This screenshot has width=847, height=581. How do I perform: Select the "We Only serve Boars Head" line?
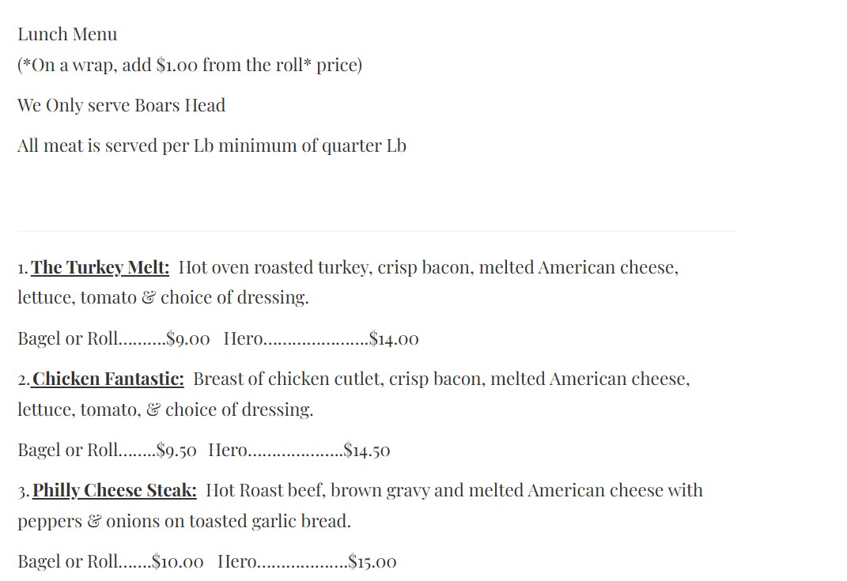click(x=121, y=105)
